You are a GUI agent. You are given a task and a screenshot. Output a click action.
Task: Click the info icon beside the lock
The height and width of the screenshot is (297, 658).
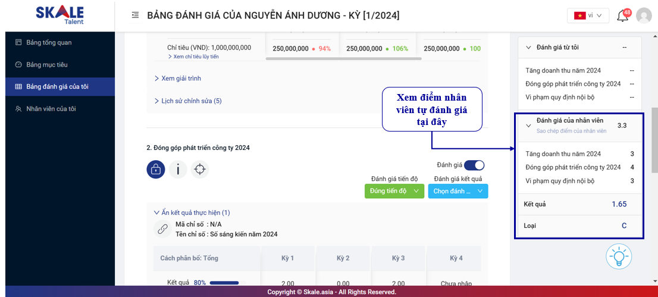(x=178, y=170)
